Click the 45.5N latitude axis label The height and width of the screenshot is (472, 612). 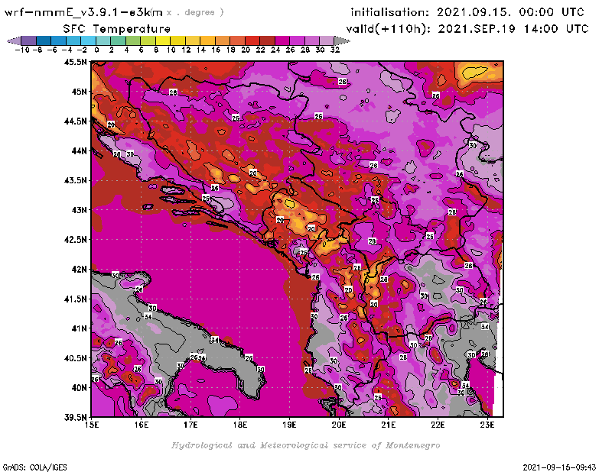pos(76,62)
